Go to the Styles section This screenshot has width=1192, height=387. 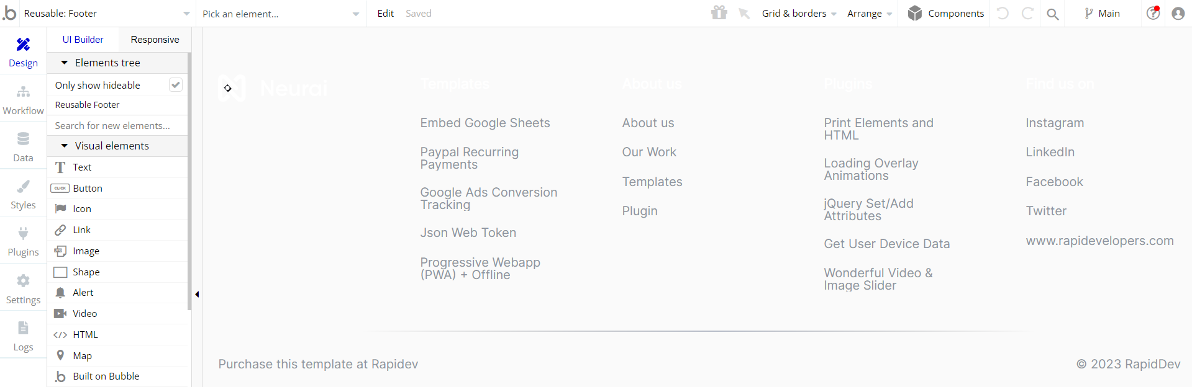tap(23, 194)
